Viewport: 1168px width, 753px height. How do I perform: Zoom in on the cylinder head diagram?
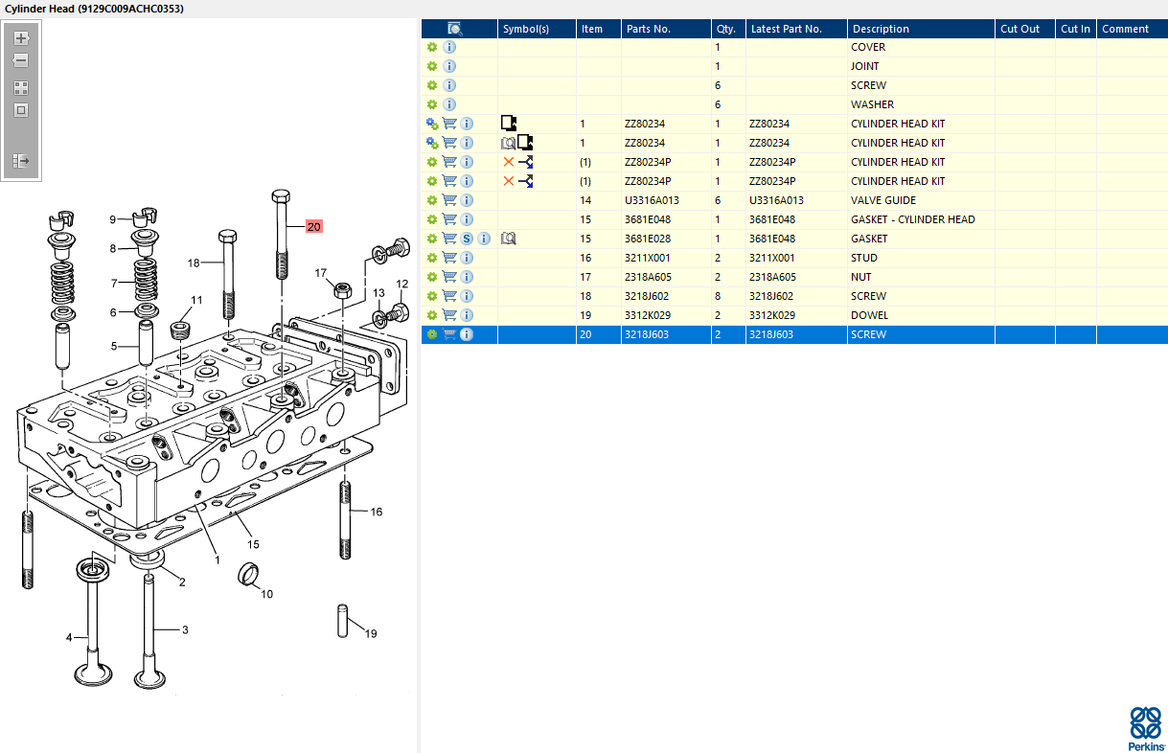[21, 38]
